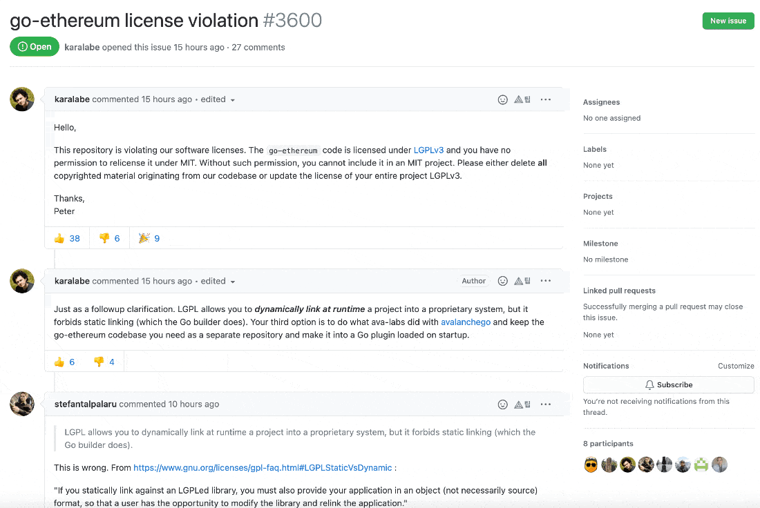Click the New issue button
760x508 pixels.
pyautogui.click(x=728, y=21)
